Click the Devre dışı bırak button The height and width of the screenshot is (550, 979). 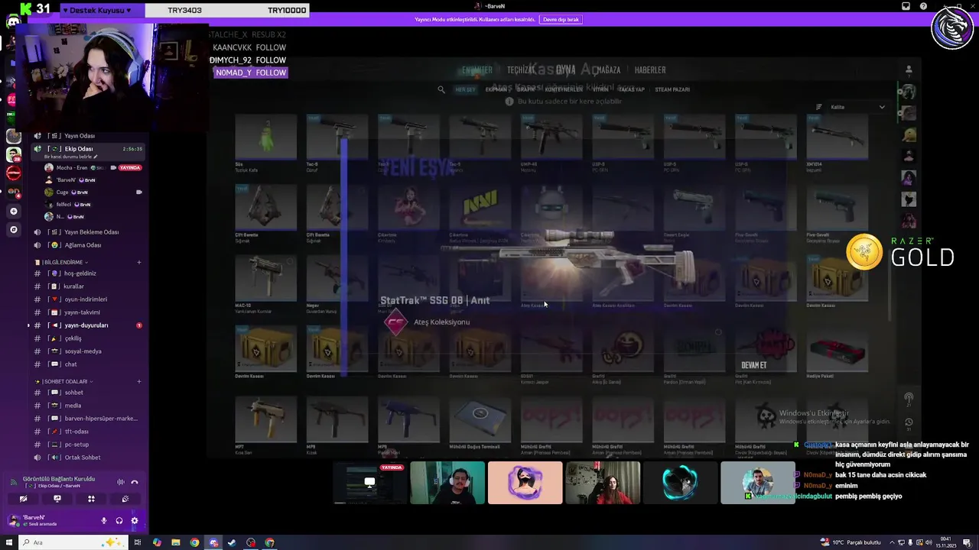click(x=561, y=19)
